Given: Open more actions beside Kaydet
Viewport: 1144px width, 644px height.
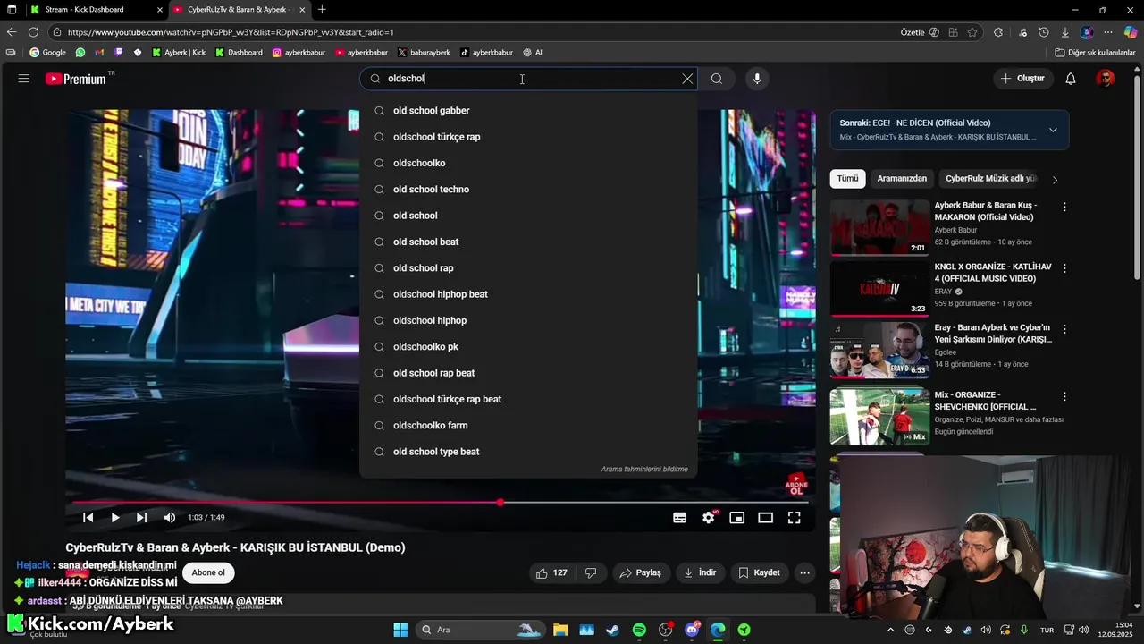Looking at the screenshot, I should [805, 572].
